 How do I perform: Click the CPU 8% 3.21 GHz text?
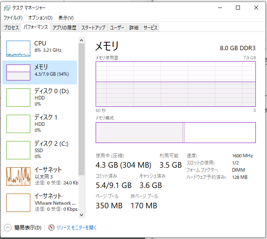click(48, 50)
